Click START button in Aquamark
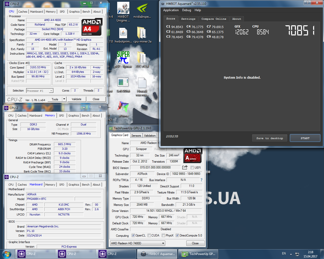The width and height of the screenshot is (324, 259). click(x=305, y=138)
